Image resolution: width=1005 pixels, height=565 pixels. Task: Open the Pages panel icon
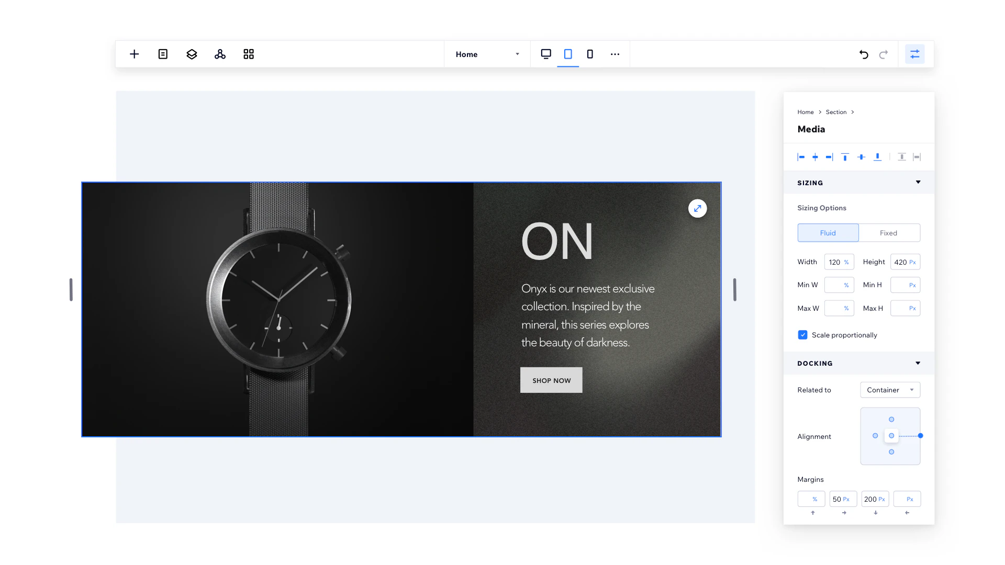163,54
